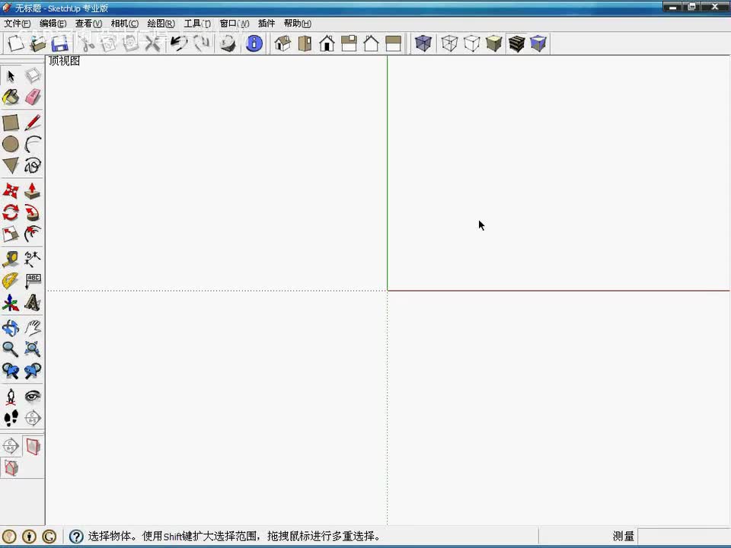Click the Copy icon in top toolbar
Viewport: 731px width, 548px height.
(x=109, y=44)
